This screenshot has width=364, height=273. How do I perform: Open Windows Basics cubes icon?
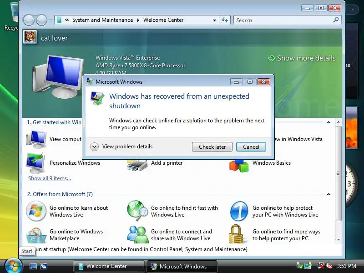(238, 166)
